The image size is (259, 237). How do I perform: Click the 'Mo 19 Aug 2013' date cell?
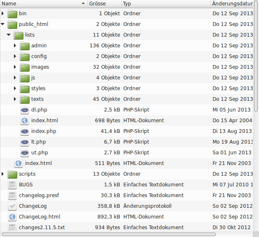pyautogui.click(x=233, y=142)
